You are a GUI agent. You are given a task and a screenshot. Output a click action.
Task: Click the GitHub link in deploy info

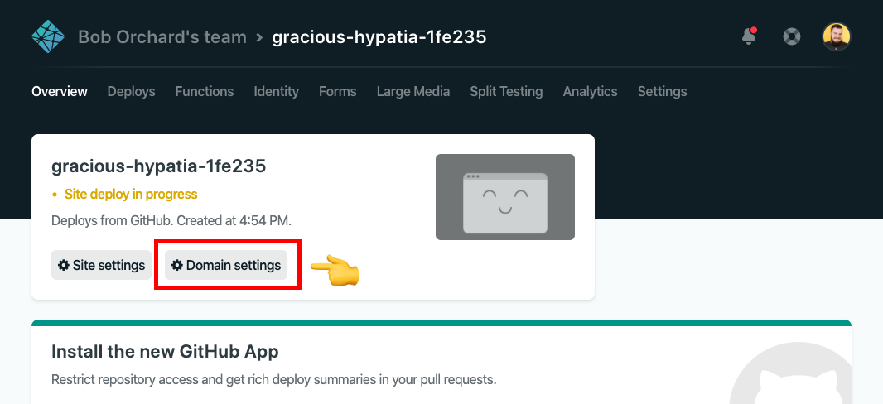(x=150, y=220)
